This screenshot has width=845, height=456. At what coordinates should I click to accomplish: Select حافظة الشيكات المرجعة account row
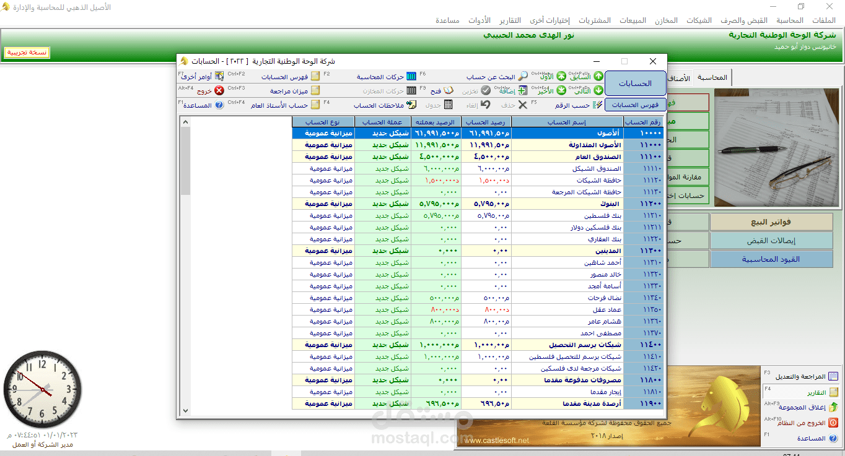[477, 192]
